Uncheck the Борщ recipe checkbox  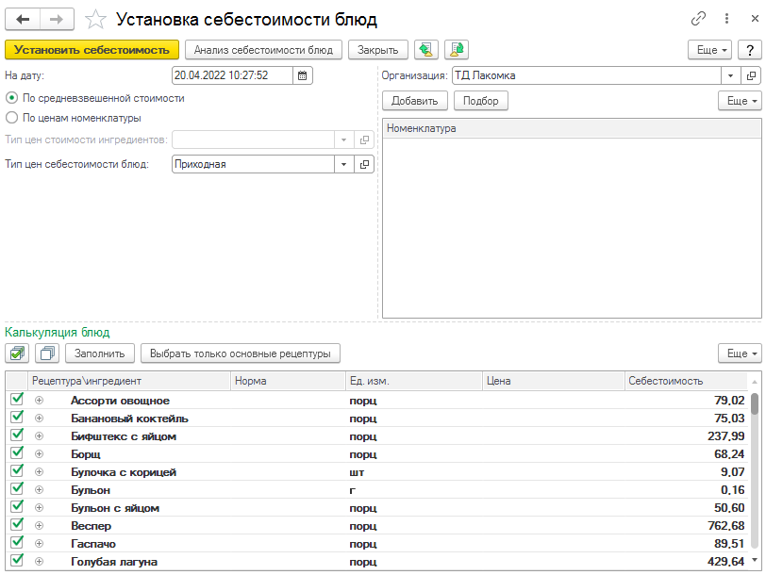pyautogui.click(x=17, y=453)
